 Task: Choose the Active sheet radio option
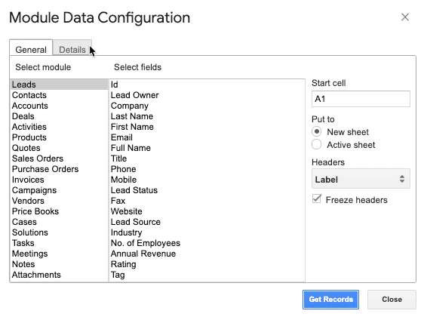316,144
